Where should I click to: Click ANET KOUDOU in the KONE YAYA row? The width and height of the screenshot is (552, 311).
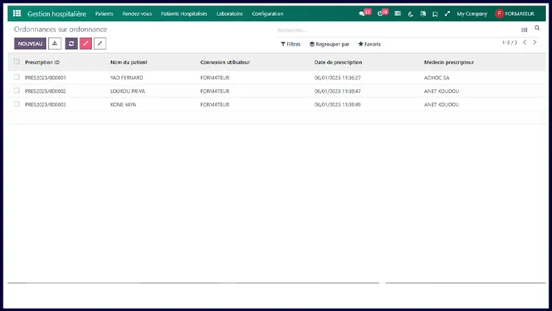coord(442,104)
